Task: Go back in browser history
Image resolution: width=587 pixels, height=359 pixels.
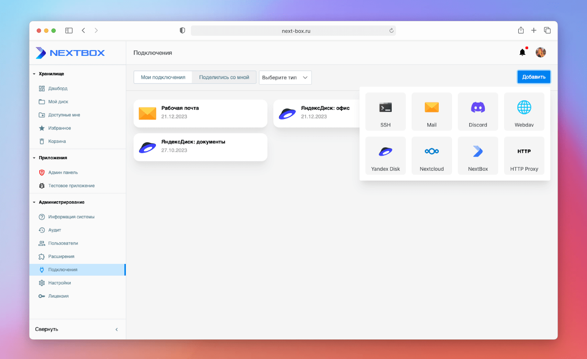Action: pos(84,30)
